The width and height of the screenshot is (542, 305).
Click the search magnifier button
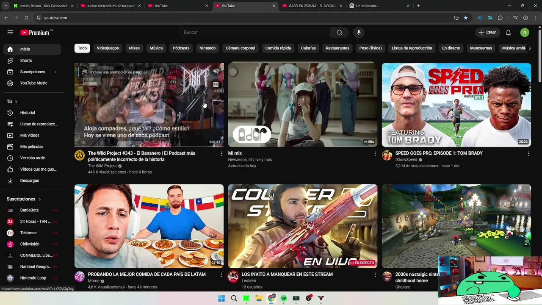[x=340, y=32]
